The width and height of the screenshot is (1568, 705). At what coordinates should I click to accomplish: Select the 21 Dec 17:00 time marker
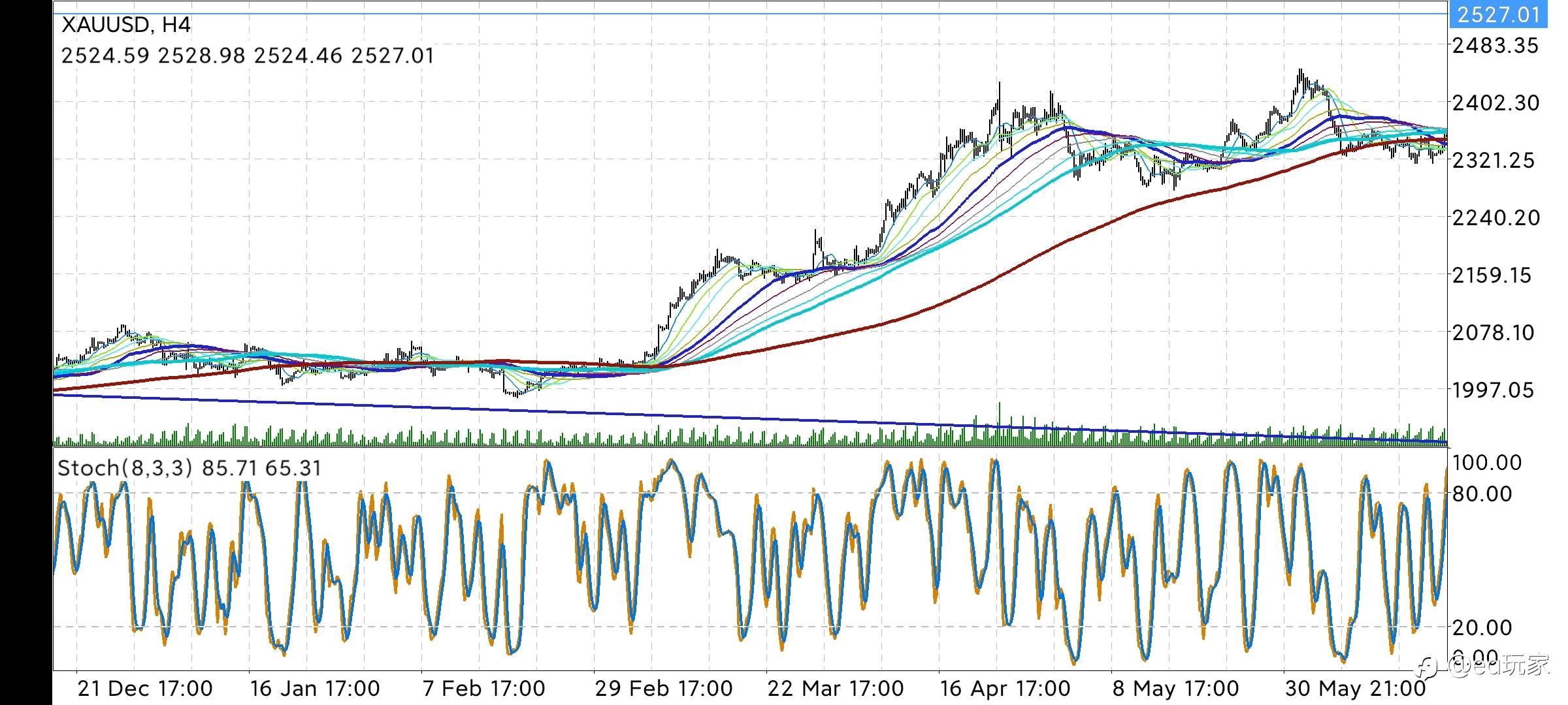(x=145, y=688)
